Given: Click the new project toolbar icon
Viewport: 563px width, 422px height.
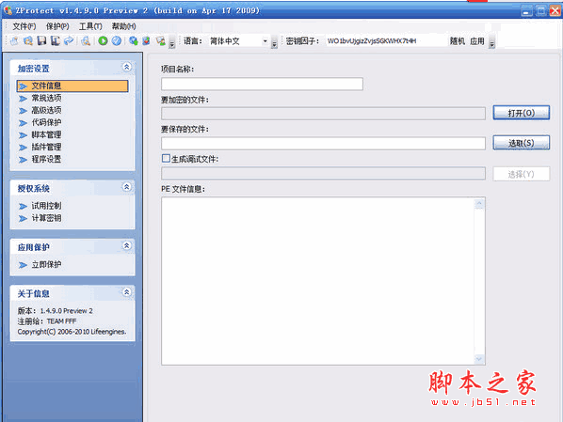Looking at the screenshot, I should click(x=14, y=40).
